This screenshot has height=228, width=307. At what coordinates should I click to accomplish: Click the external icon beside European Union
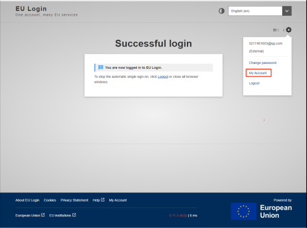[x=43, y=215]
